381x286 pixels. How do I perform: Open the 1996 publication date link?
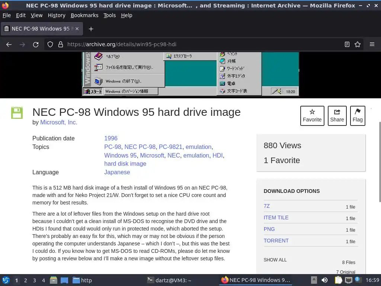[111, 139]
